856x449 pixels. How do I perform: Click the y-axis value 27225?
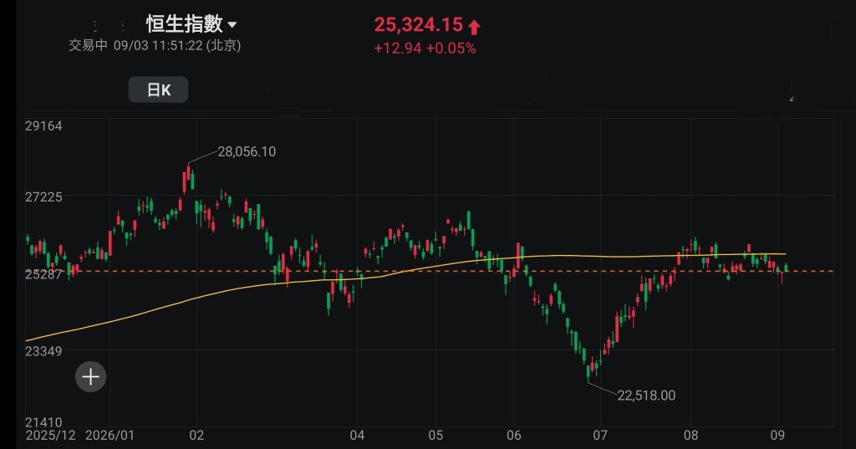pos(43,196)
